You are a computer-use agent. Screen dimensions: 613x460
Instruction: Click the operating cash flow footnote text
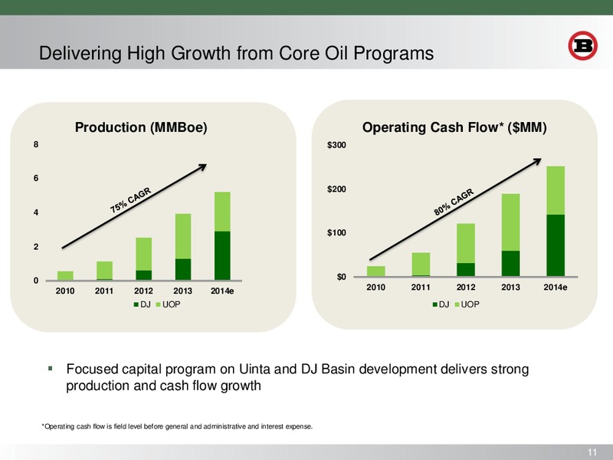(177, 426)
